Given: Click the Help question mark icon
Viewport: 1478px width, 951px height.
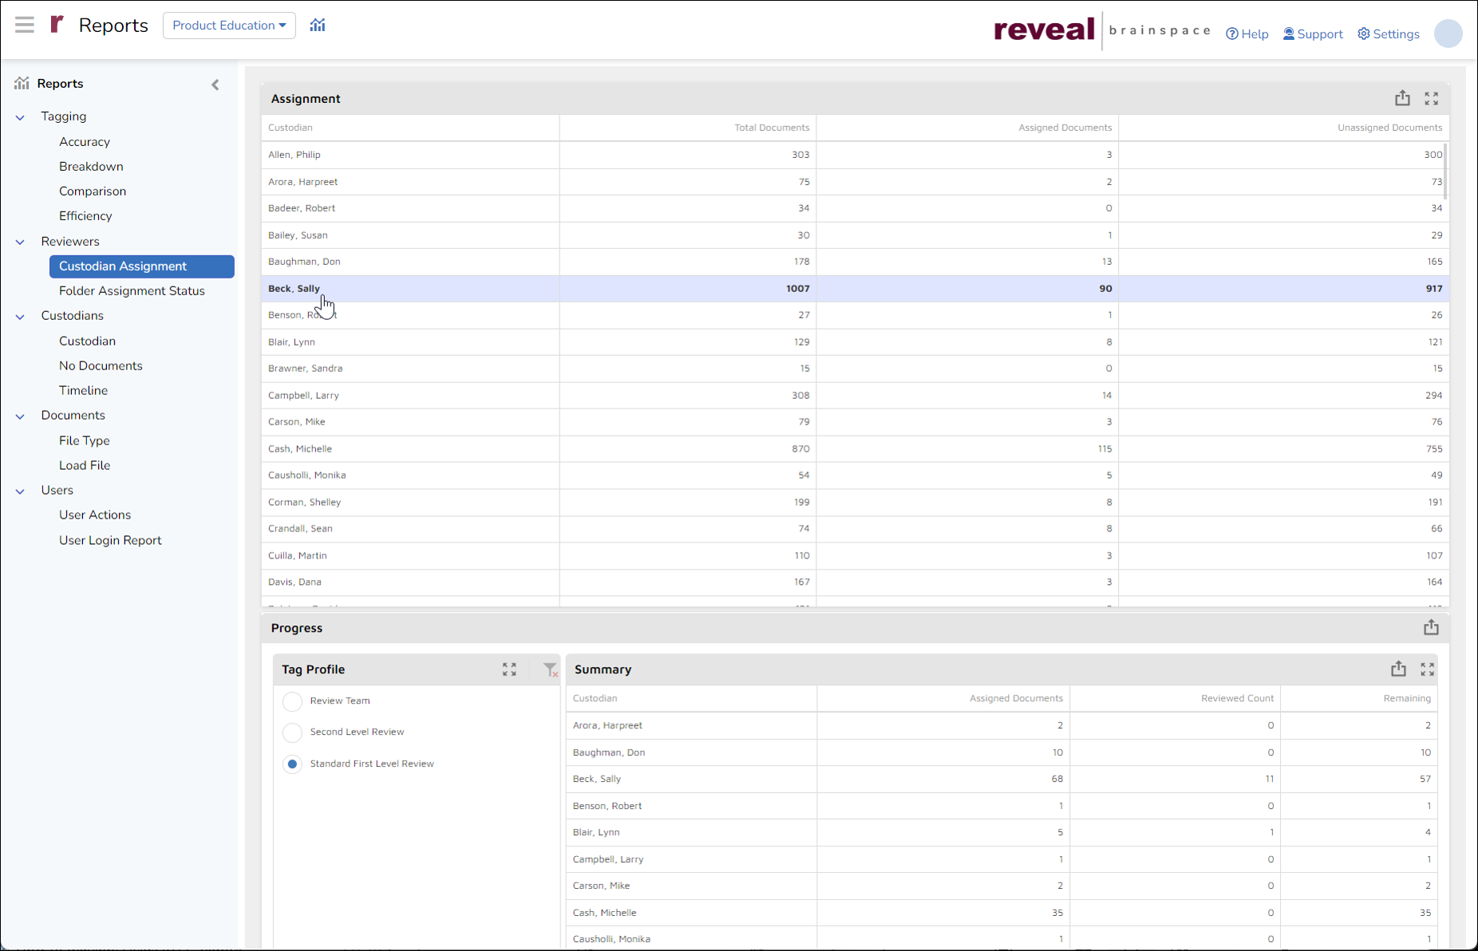Looking at the screenshot, I should coord(1232,34).
